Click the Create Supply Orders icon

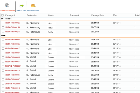tap(7, 5)
